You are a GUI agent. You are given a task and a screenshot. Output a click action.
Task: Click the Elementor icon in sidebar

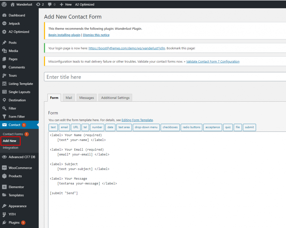pyautogui.click(x=4, y=187)
